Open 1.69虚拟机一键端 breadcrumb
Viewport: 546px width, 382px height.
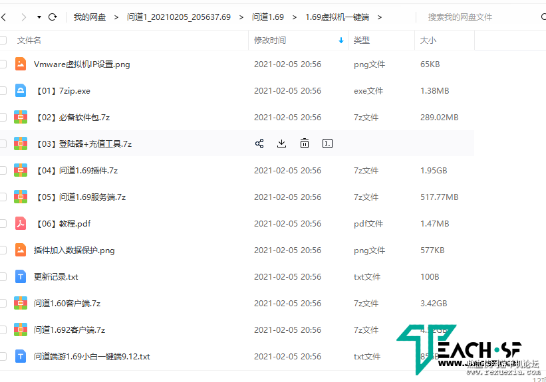tap(337, 17)
